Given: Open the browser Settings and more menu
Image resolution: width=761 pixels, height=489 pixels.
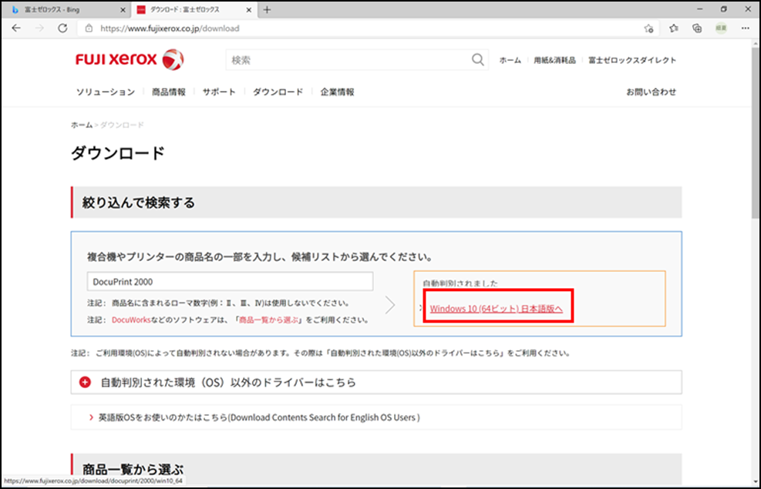Looking at the screenshot, I should pos(746,28).
